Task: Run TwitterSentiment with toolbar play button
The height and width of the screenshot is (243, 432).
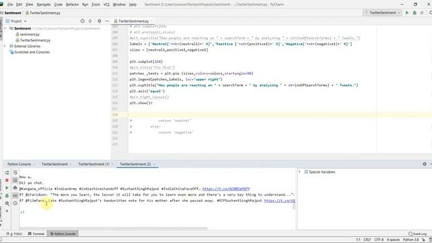Action: tap(407, 13)
